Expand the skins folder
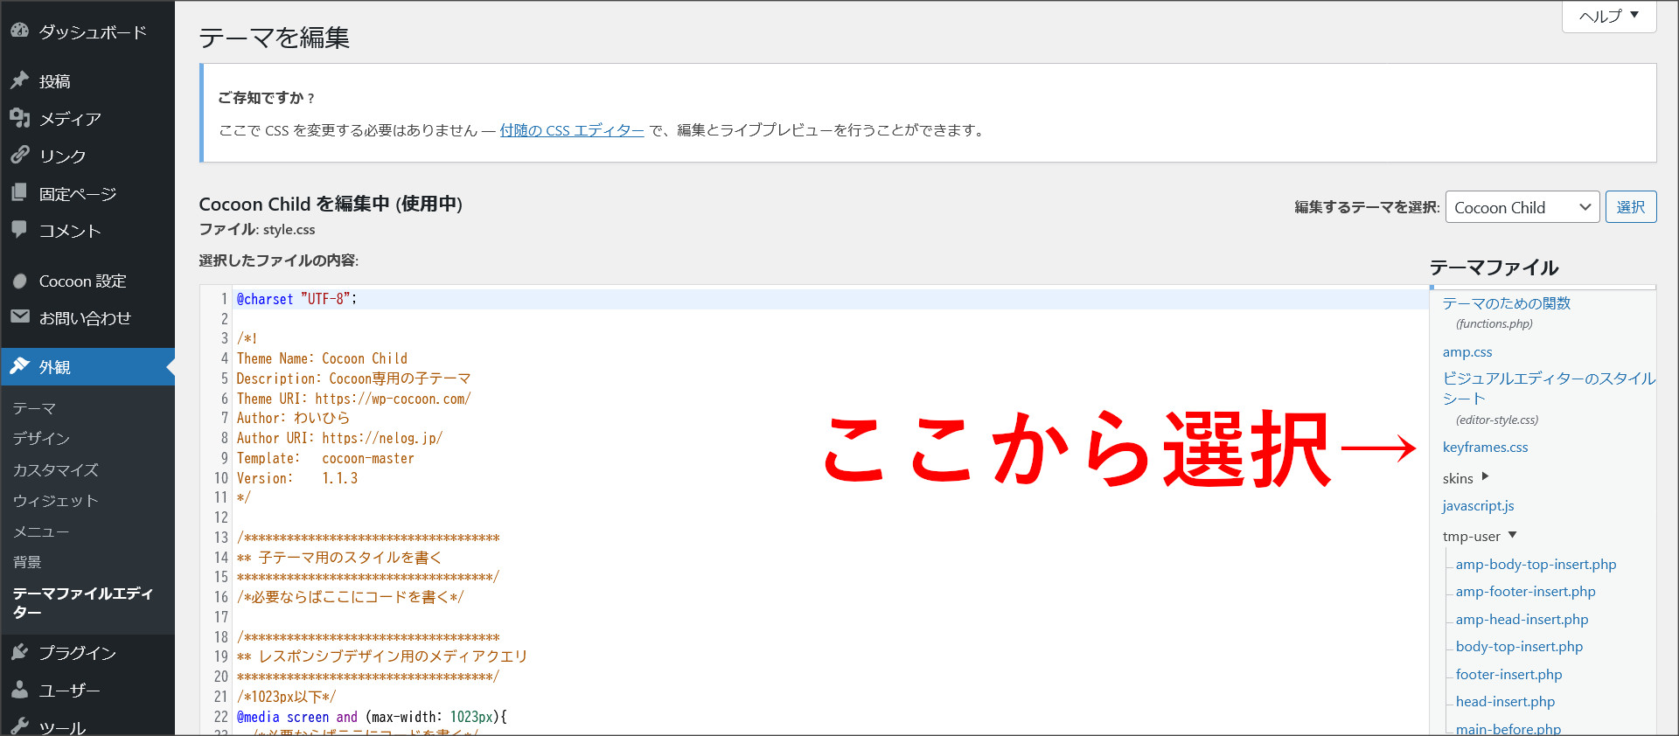The image size is (1679, 736). click(1466, 478)
